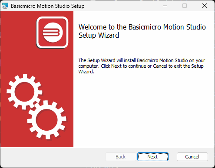Image resolution: width=215 pixels, height=168 pixels.
Task: Click the 'The Setup Wizard will install' paragraph
Action: [142, 66]
